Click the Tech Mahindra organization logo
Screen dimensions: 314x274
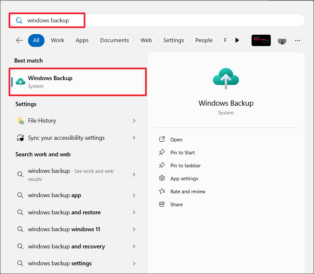click(261, 40)
